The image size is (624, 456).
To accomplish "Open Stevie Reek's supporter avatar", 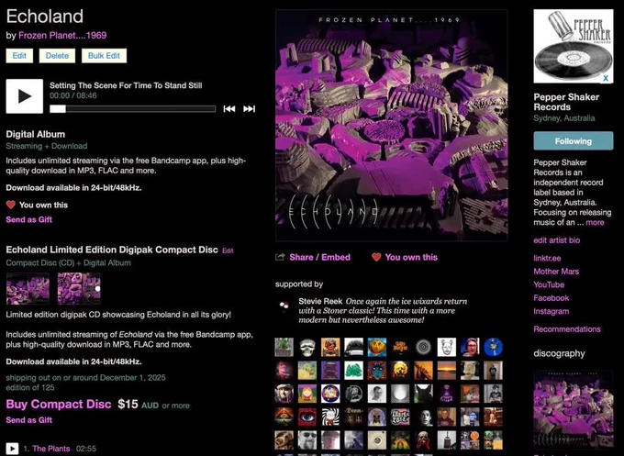I will [x=284, y=306].
